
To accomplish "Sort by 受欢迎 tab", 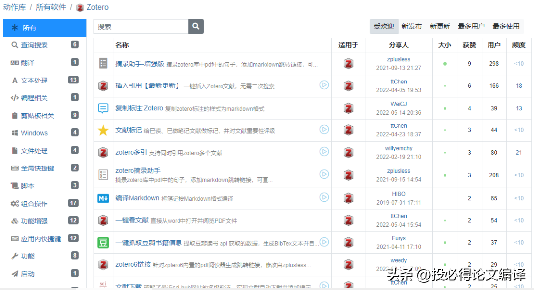I will tap(384, 26).
